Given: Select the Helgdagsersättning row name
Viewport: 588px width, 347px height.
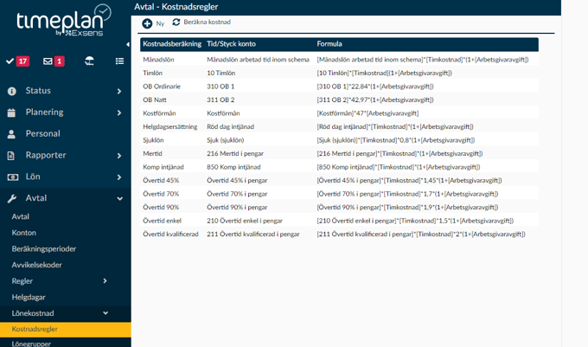Looking at the screenshot, I should (x=169, y=127).
